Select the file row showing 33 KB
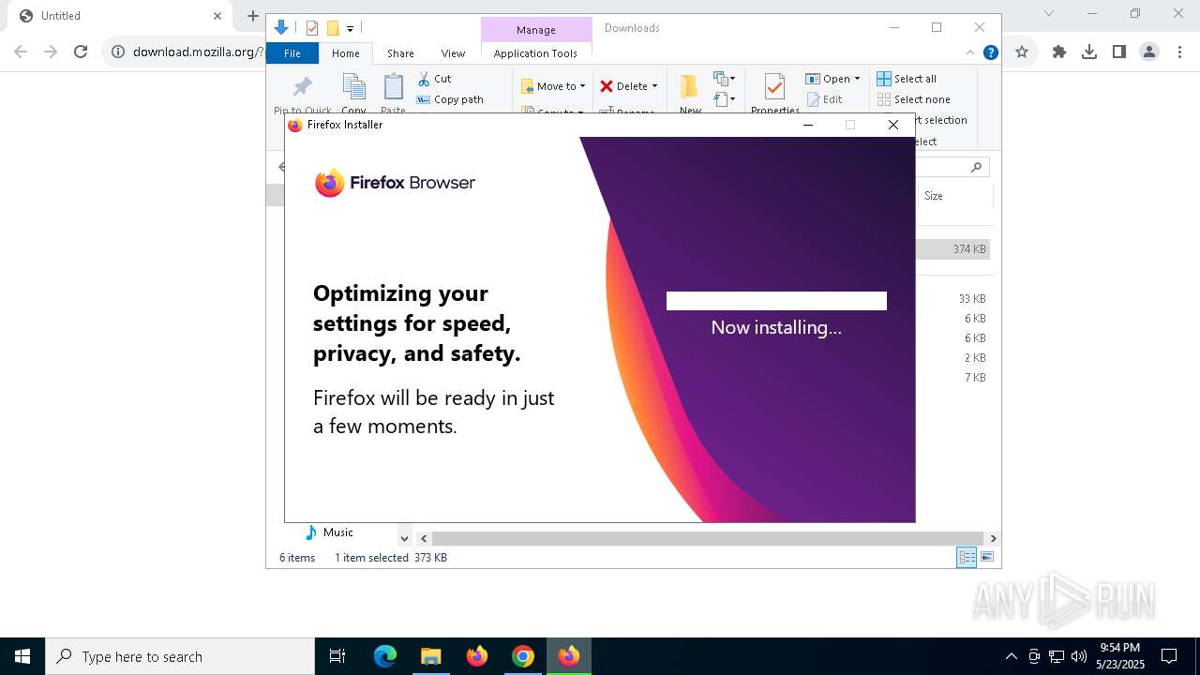 (x=952, y=299)
